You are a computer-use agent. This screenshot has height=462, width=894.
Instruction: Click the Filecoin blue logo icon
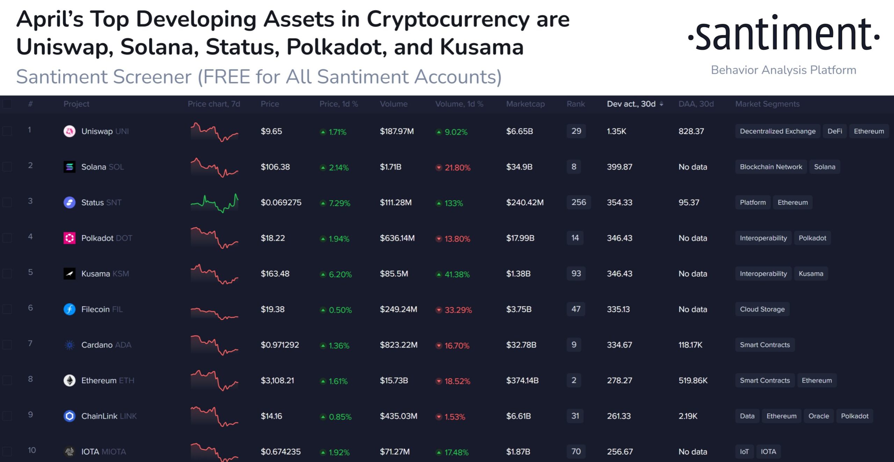tap(69, 309)
